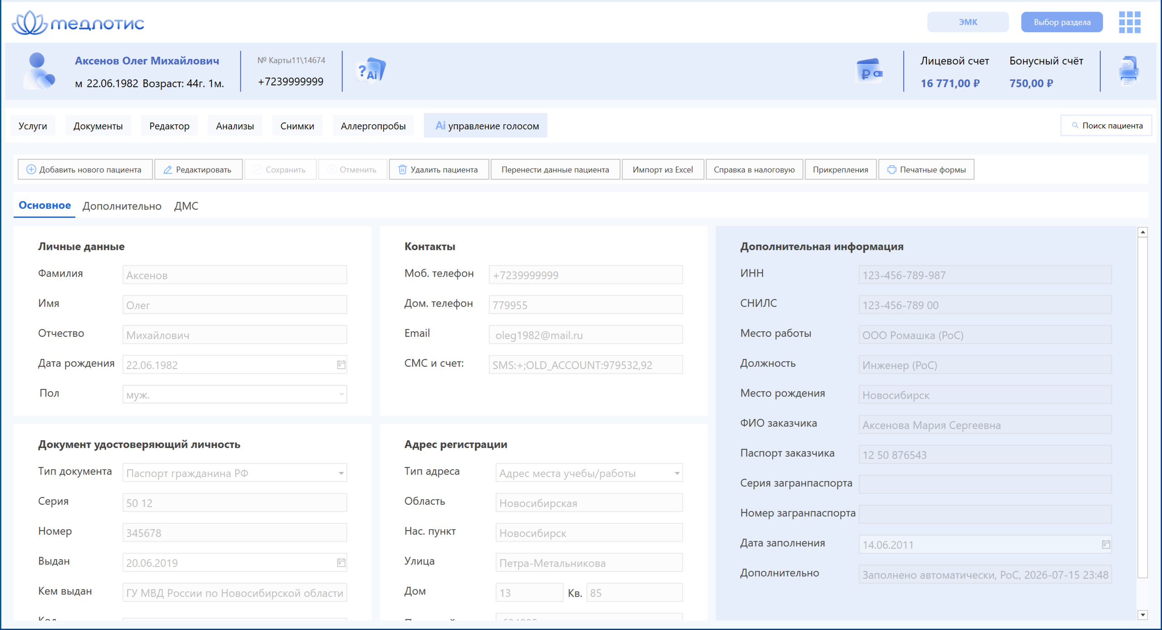Click Добавить нового пациента button

(x=85, y=169)
